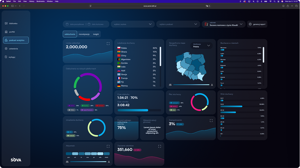
Task: Switch to the monetyzacja tab
Action: (x=84, y=34)
